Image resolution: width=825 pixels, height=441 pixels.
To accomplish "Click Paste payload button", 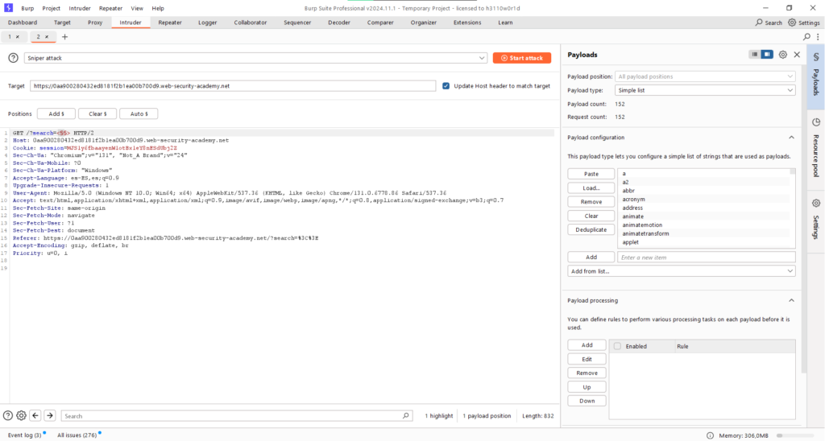I will 591,174.
